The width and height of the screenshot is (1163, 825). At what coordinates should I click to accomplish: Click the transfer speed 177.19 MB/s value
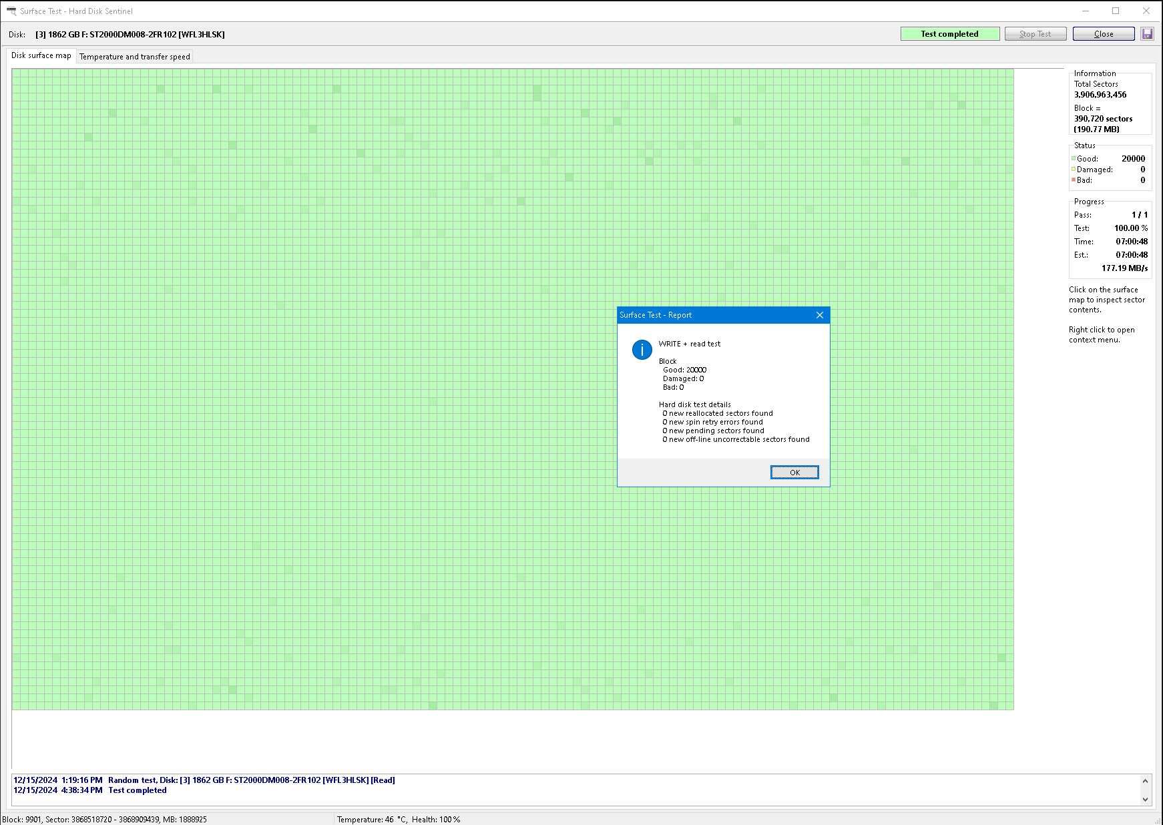[1125, 268]
